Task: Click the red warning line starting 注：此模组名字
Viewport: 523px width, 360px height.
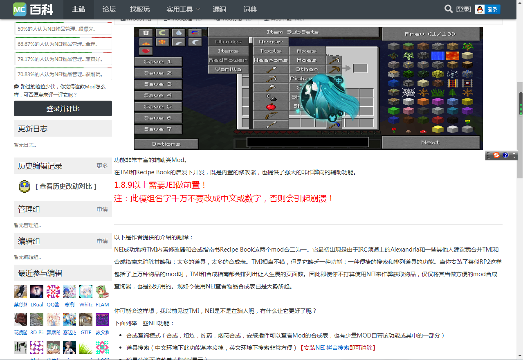Action: pyautogui.click(x=224, y=198)
